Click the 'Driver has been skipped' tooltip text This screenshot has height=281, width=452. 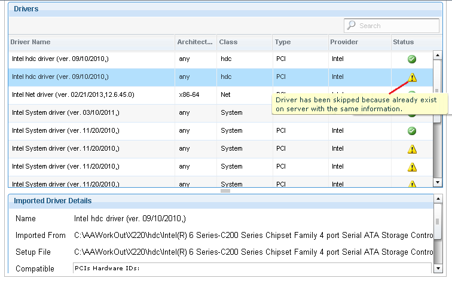pos(356,105)
